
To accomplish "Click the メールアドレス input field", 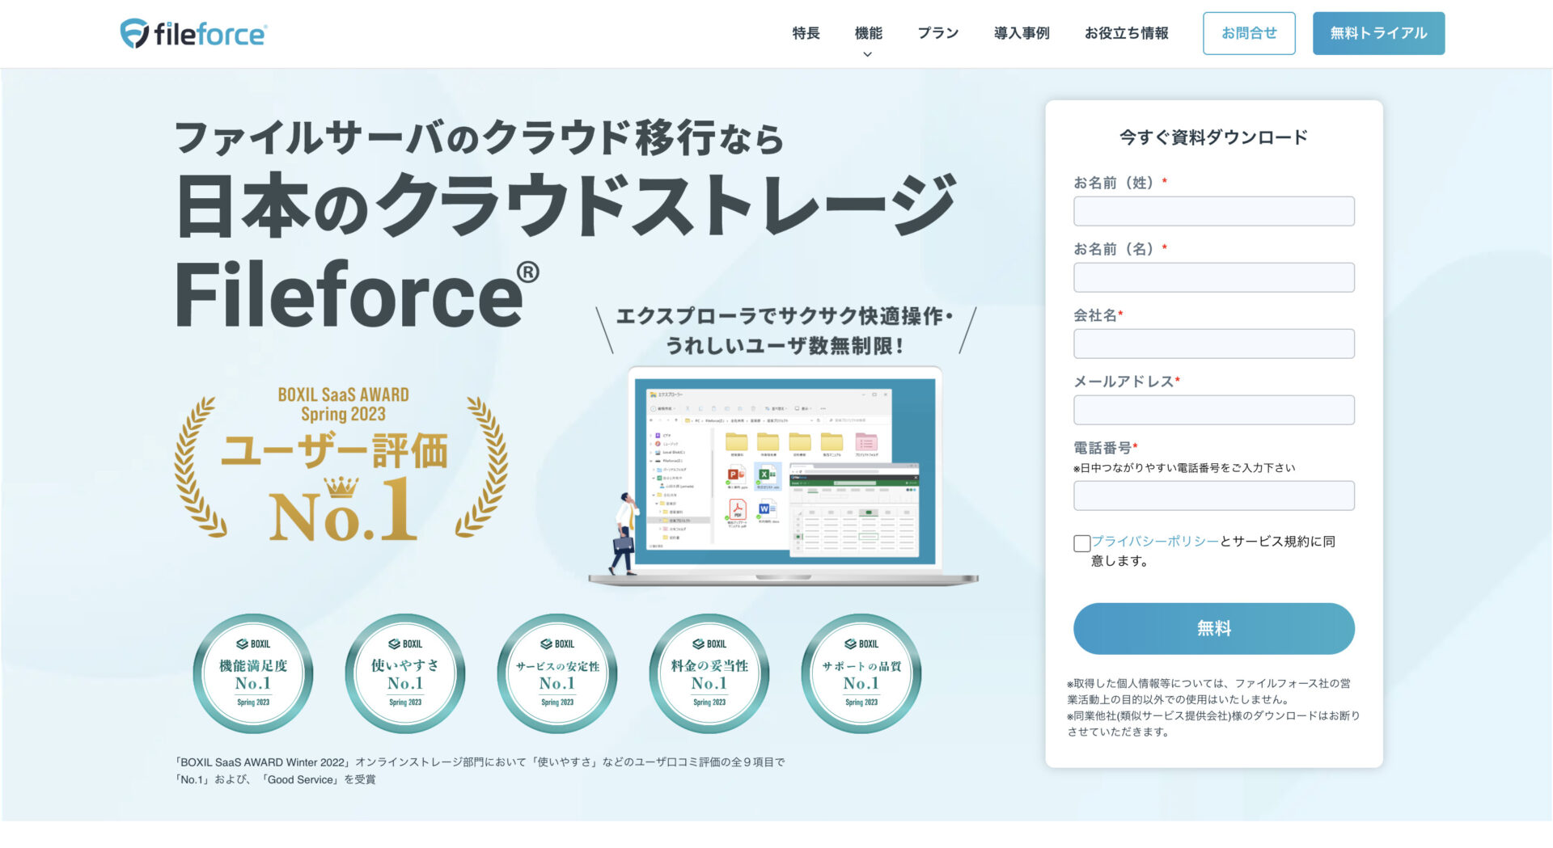I will tap(1213, 410).
